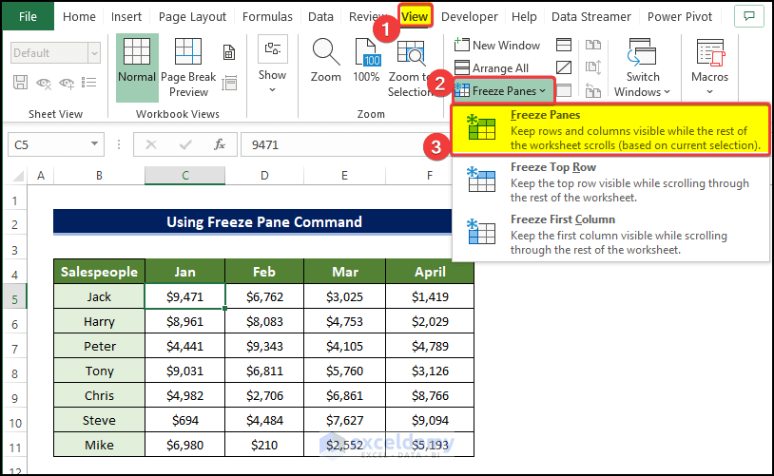Open the Custom Views icon
The height and width of the screenshot is (476, 774).
pos(229,83)
